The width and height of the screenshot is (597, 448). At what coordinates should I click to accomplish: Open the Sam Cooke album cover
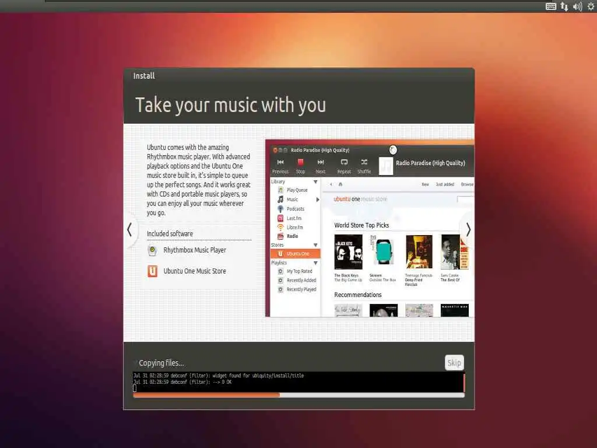click(x=455, y=252)
